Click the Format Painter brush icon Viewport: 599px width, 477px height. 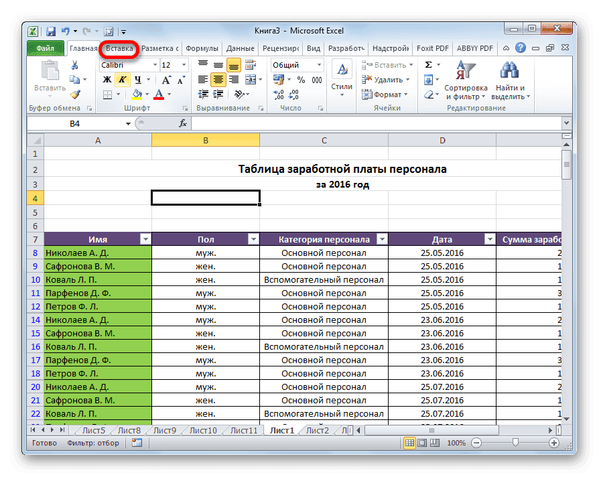pos(74,94)
